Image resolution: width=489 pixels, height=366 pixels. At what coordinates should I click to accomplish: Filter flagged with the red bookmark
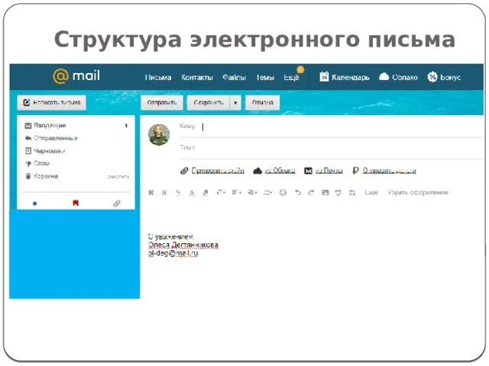[76, 204]
